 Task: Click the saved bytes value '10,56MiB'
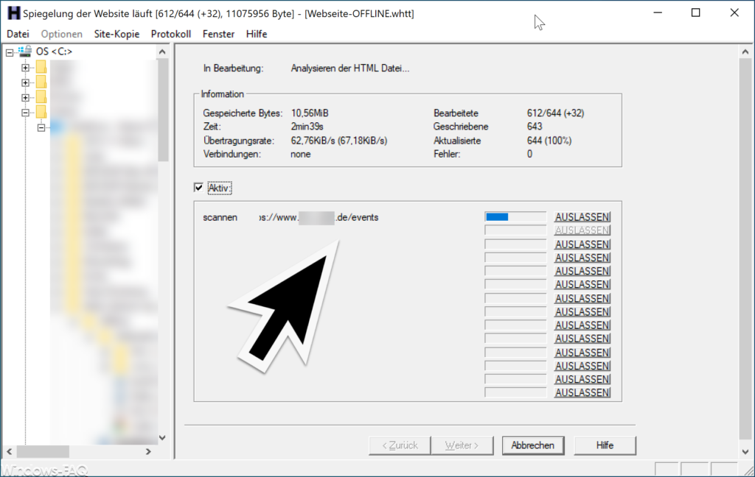pyautogui.click(x=310, y=113)
